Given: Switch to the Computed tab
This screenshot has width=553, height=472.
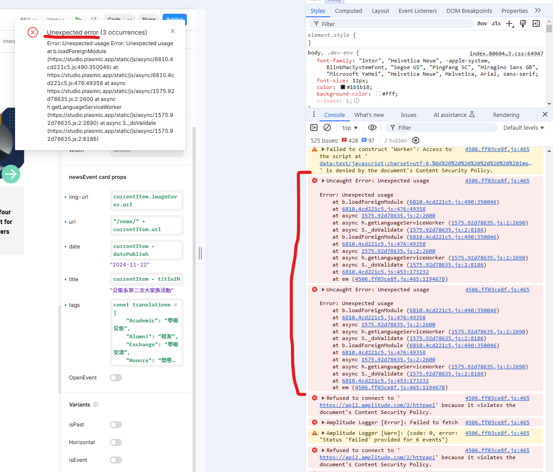Looking at the screenshot, I should click(x=348, y=11).
